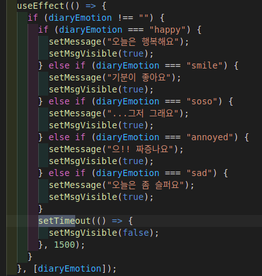Click the "smile" string literal
The width and height of the screenshot is (262, 276).
click(x=204, y=65)
